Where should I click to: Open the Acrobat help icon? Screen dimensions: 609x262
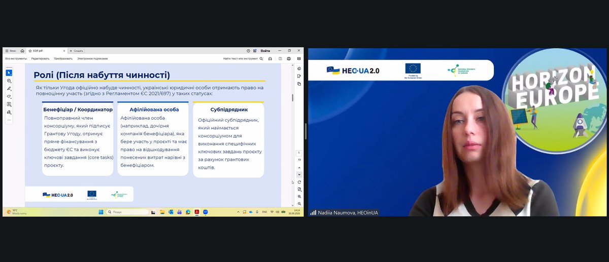click(x=248, y=51)
